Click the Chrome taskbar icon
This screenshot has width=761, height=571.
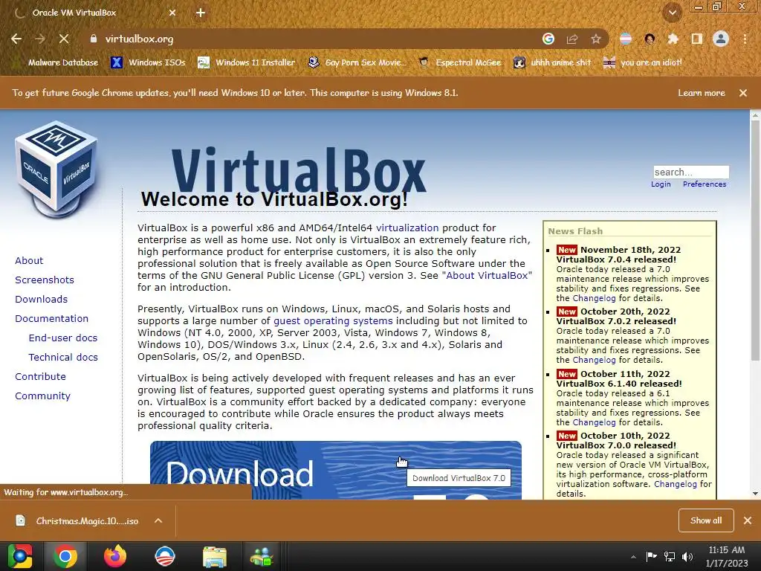click(65, 556)
